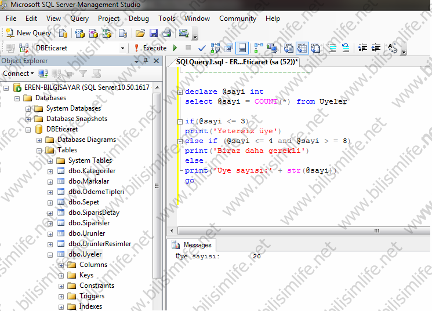432x311 pixels.
Task: Expand the dbo.Kategoriler table
Action: pos(50,172)
